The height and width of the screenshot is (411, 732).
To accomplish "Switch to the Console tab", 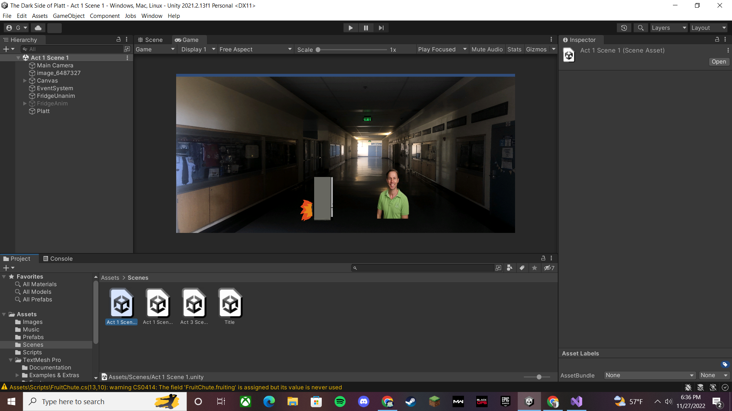I will pyautogui.click(x=58, y=259).
